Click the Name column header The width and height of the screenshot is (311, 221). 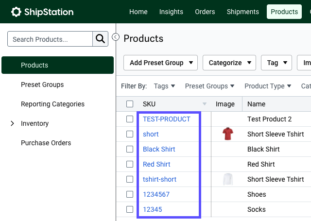point(256,104)
